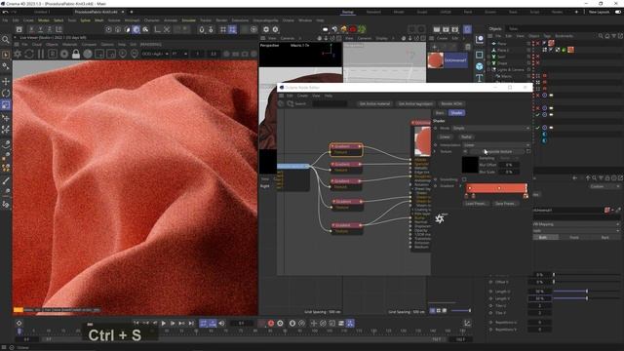Click the timeline record keyframe red button
This screenshot has height=351, width=624.
(271, 323)
